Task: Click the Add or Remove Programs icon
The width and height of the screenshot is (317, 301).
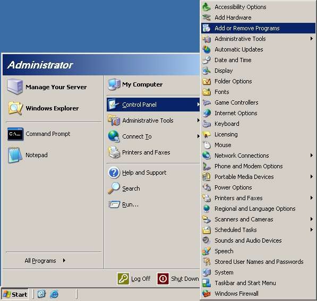Action: point(207,28)
